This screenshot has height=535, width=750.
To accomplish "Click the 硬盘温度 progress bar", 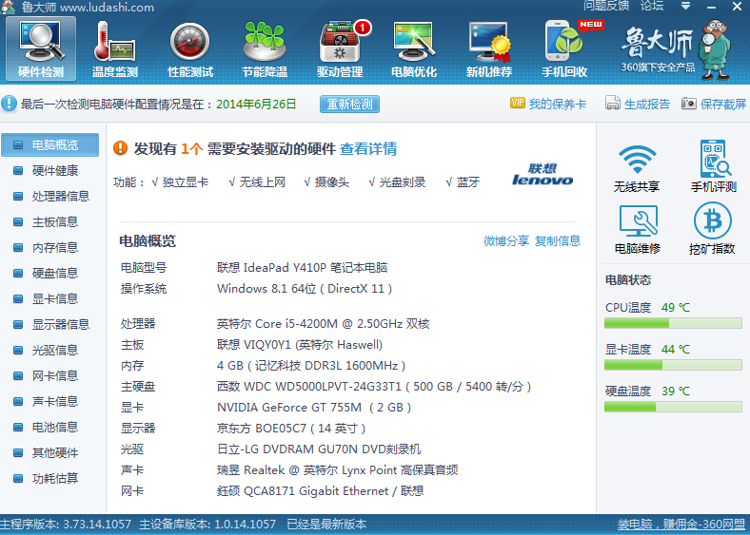I will click(673, 407).
